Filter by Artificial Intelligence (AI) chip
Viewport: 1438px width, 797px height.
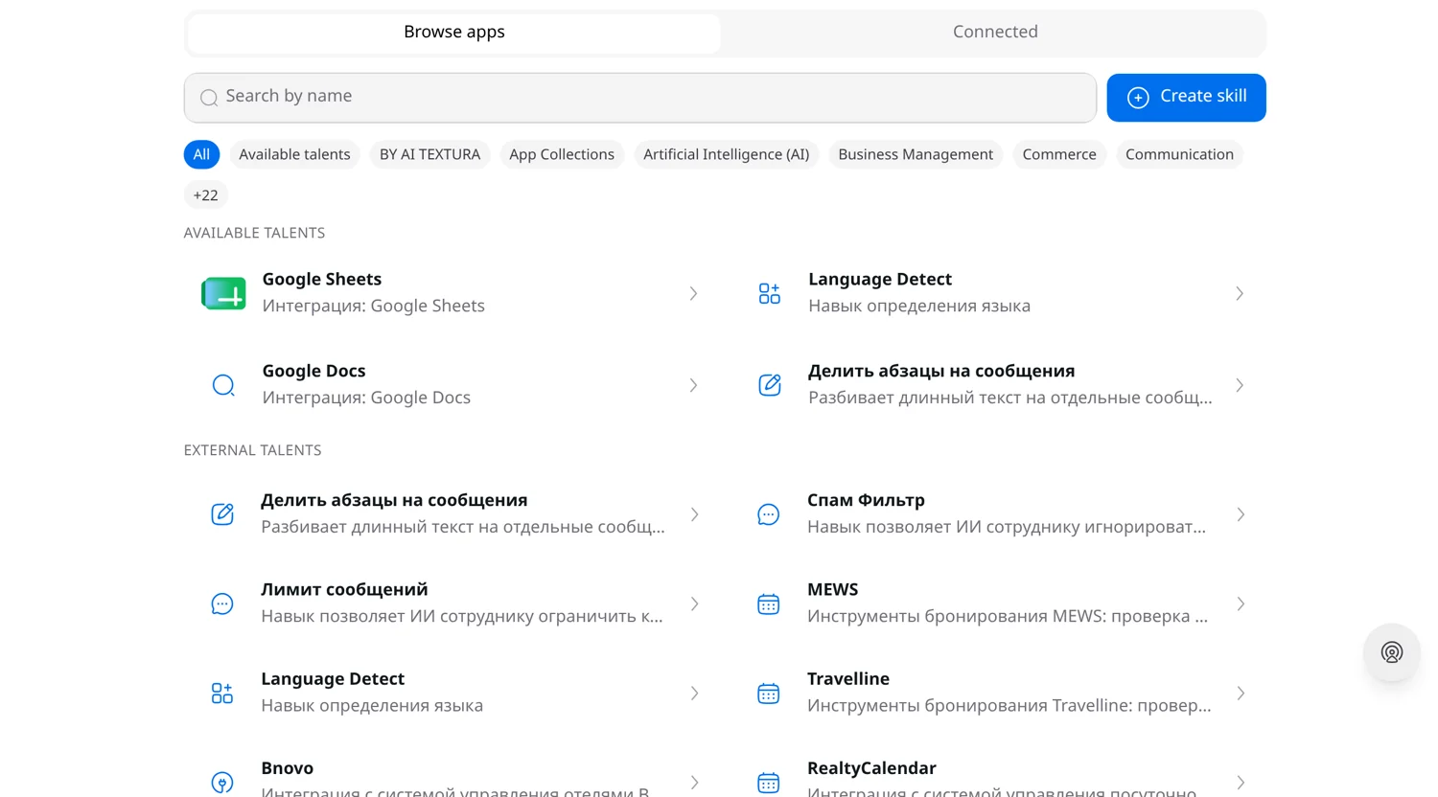tap(726, 154)
